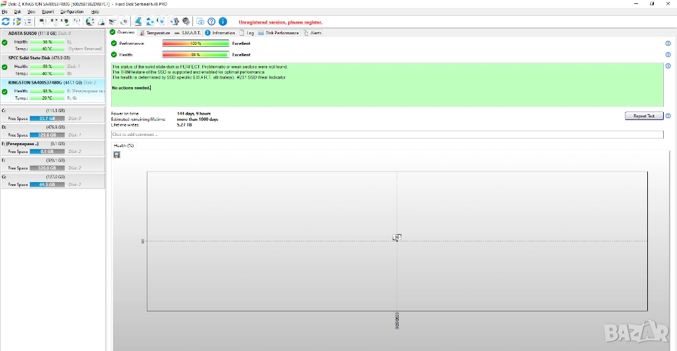
Task: Click help icon beside green status box
Action: (x=668, y=66)
